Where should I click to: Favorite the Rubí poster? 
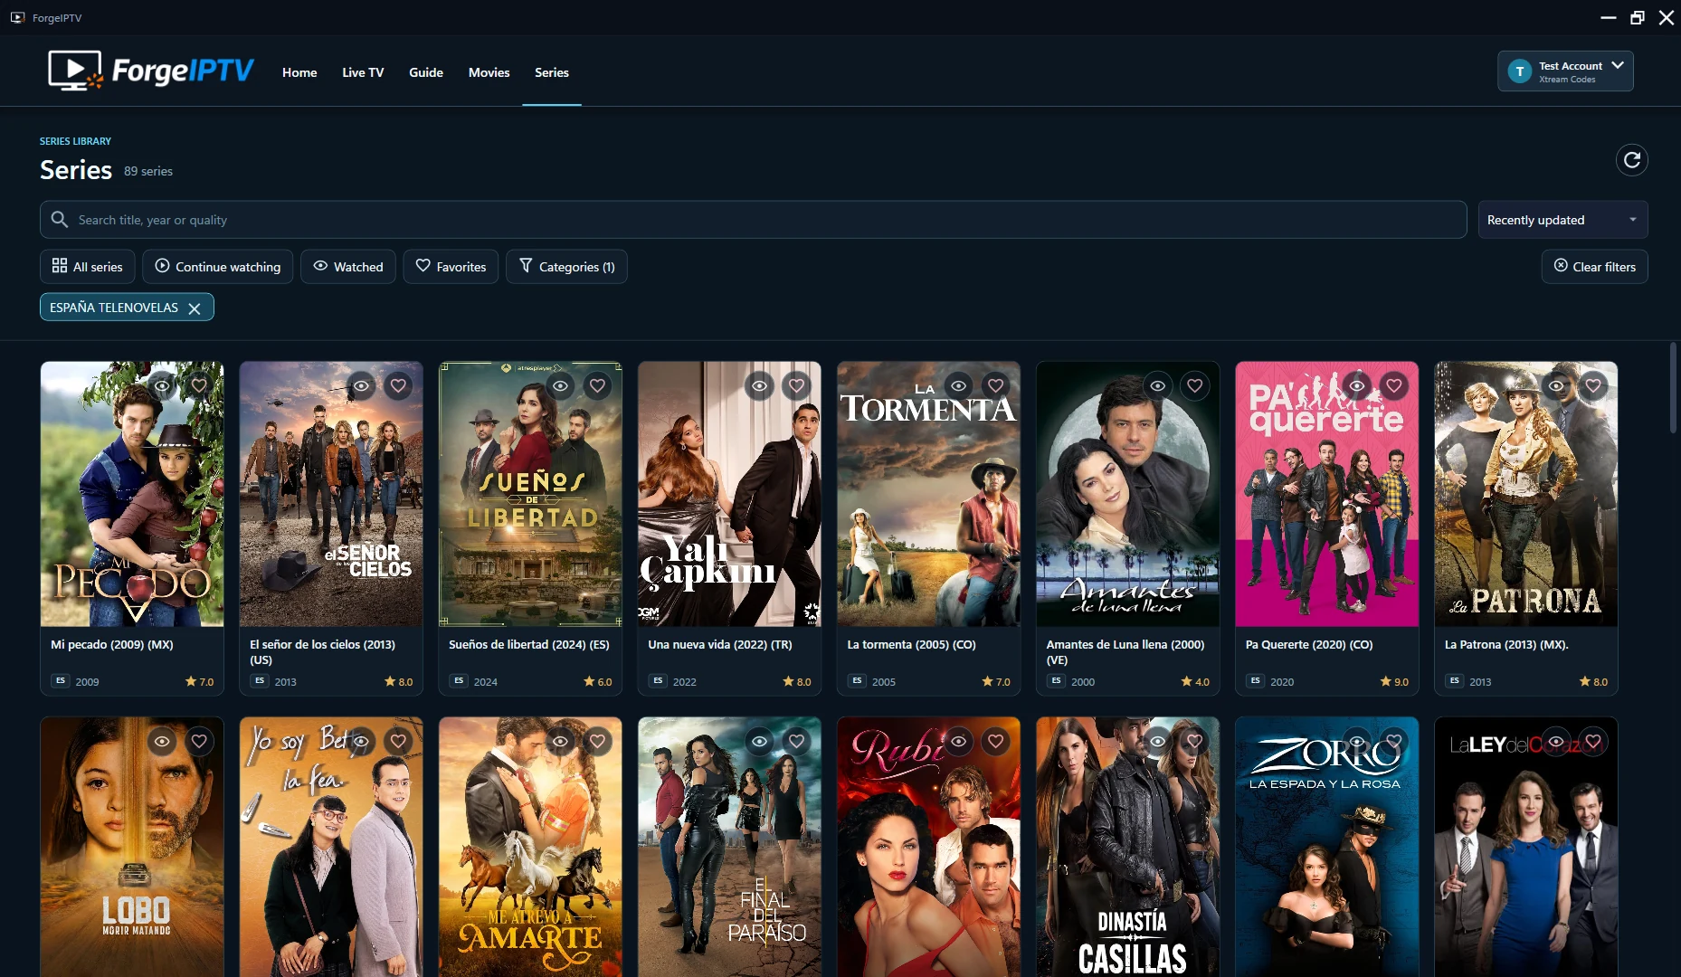tap(995, 741)
